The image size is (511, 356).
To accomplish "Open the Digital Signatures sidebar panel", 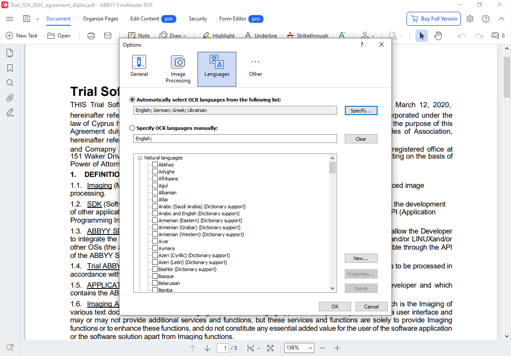I will 10,113.
